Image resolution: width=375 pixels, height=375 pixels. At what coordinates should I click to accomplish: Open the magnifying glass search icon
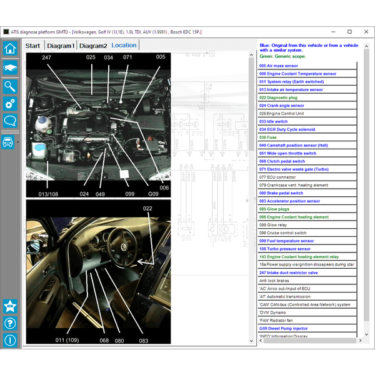(x=10, y=86)
